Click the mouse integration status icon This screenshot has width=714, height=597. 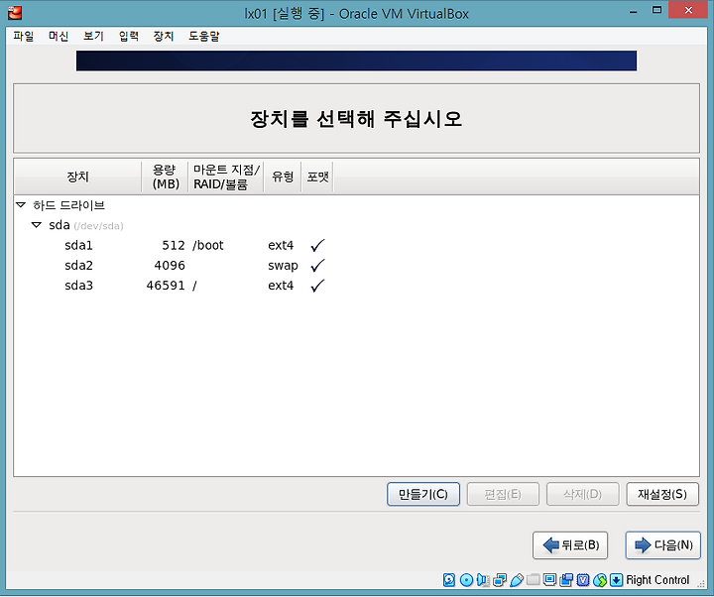click(x=600, y=580)
